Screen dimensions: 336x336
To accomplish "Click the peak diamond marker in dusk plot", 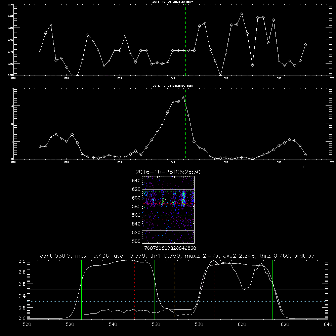I will point(183,98).
